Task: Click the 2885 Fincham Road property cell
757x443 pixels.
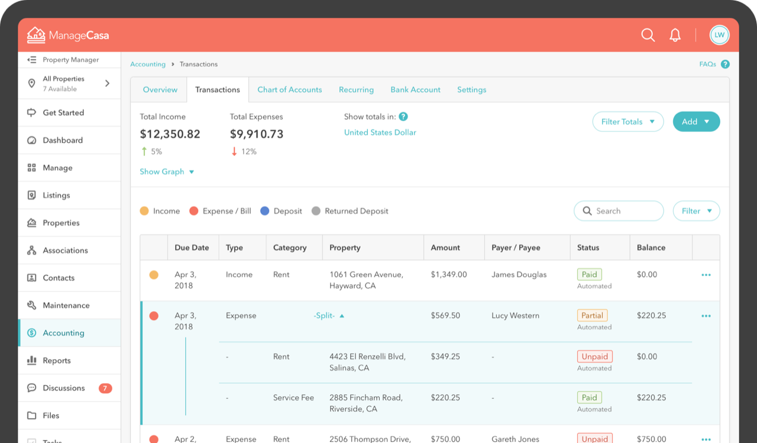Action: [x=366, y=403]
